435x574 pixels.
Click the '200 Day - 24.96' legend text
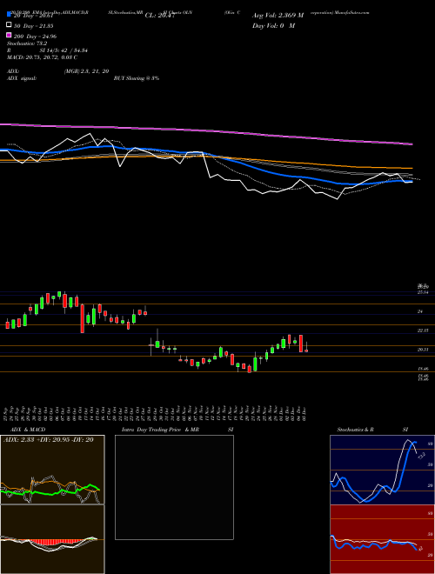(x=35, y=36)
